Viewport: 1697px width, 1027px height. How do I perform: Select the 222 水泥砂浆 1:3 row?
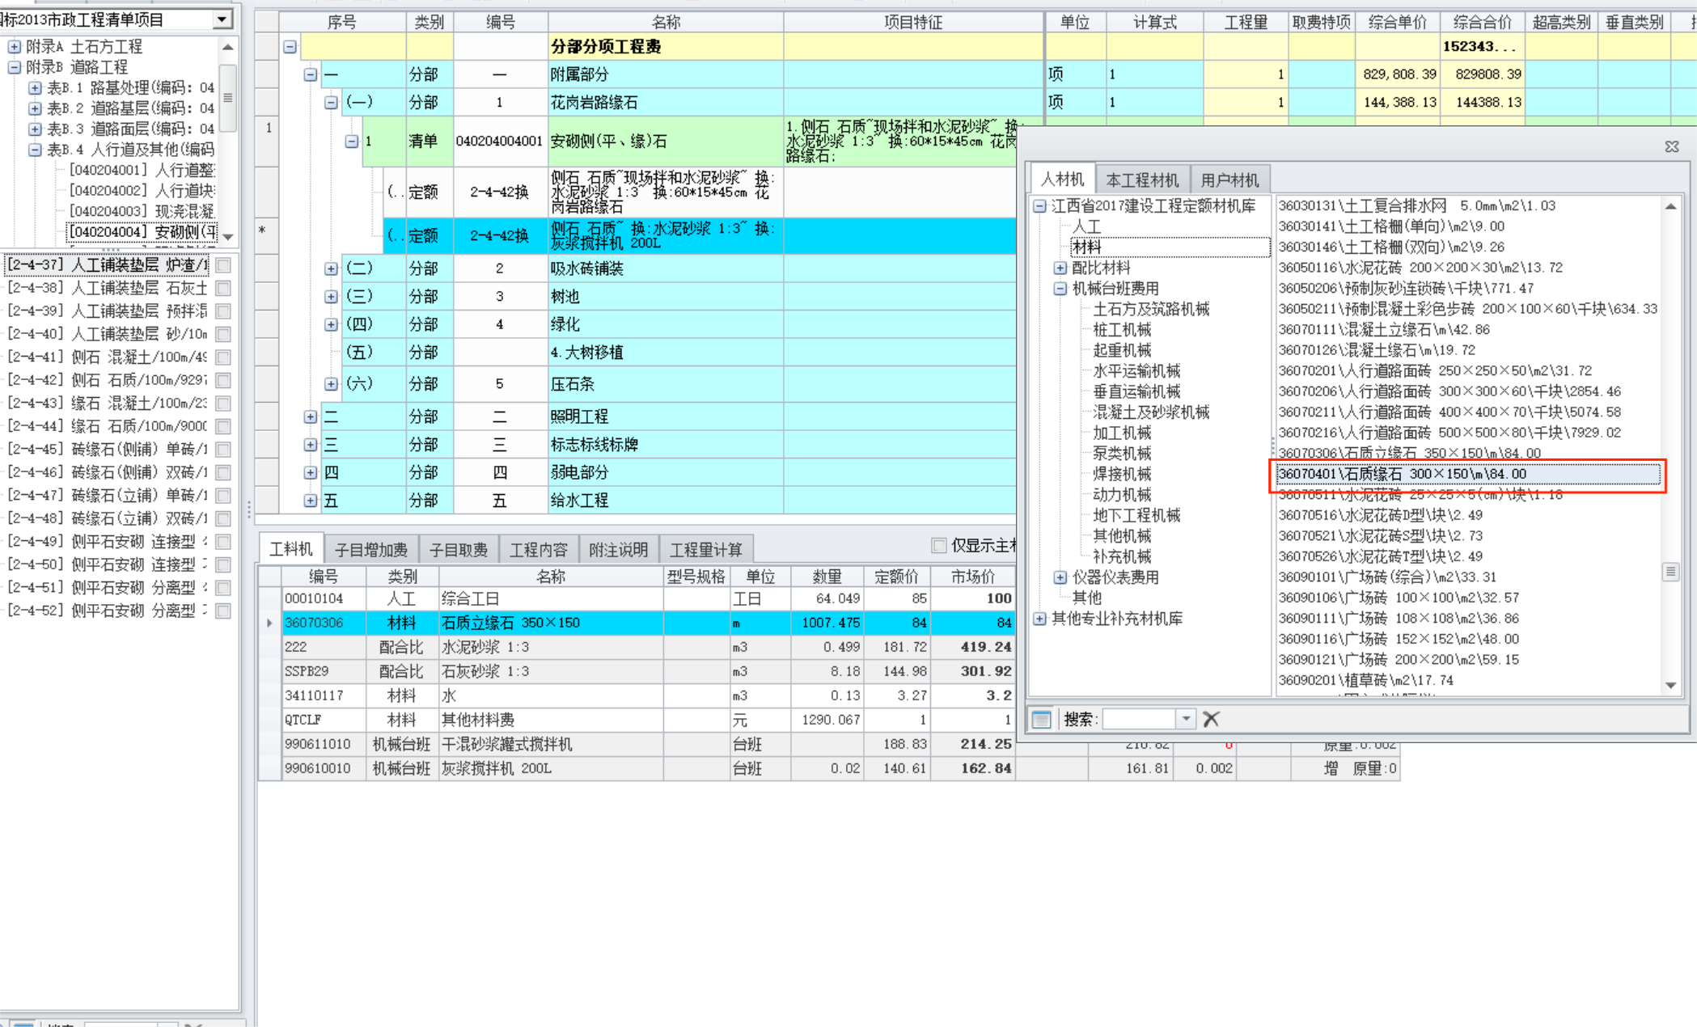[x=647, y=647]
